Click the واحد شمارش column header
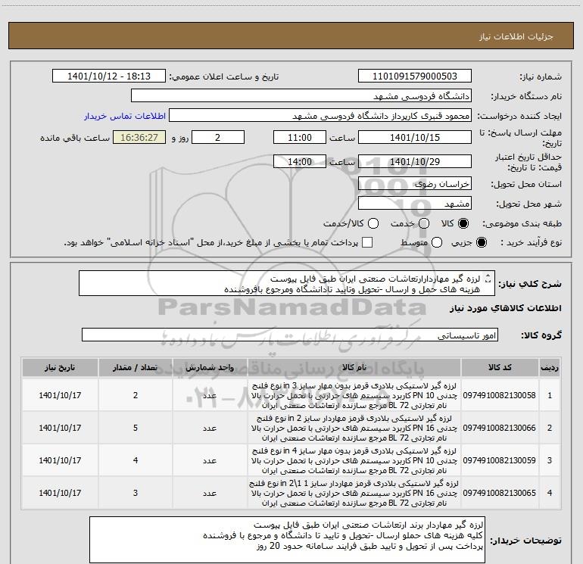583x564 pixels. [210, 368]
